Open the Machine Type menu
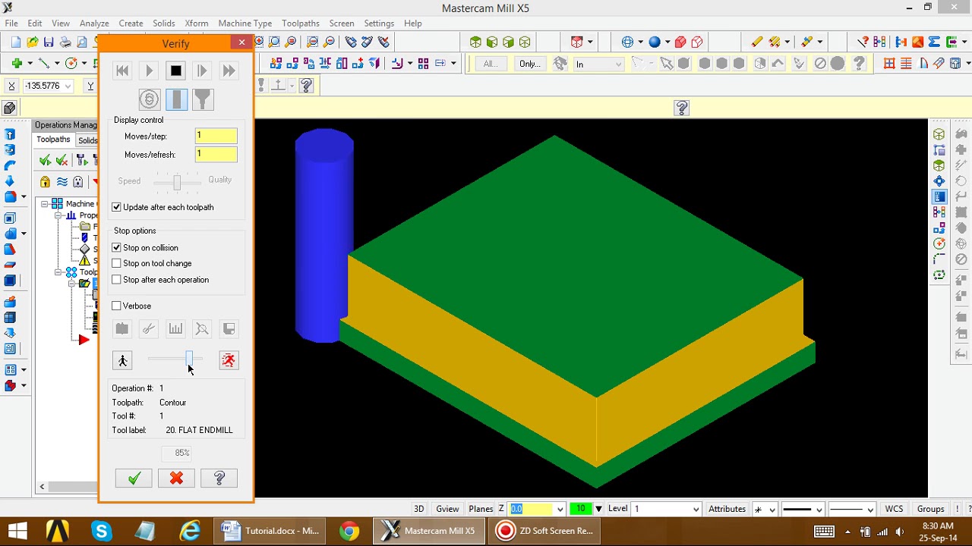The height and width of the screenshot is (546, 972). click(245, 24)
